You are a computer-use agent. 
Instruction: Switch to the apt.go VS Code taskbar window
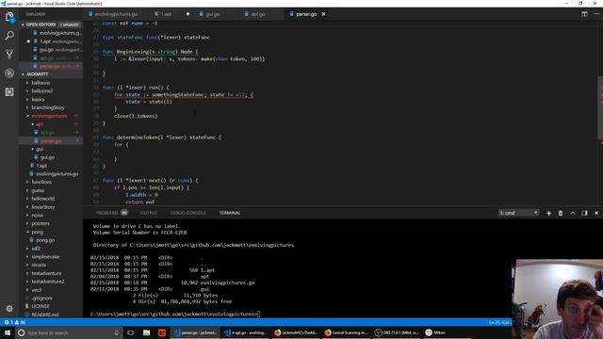(x=246, y=332)
